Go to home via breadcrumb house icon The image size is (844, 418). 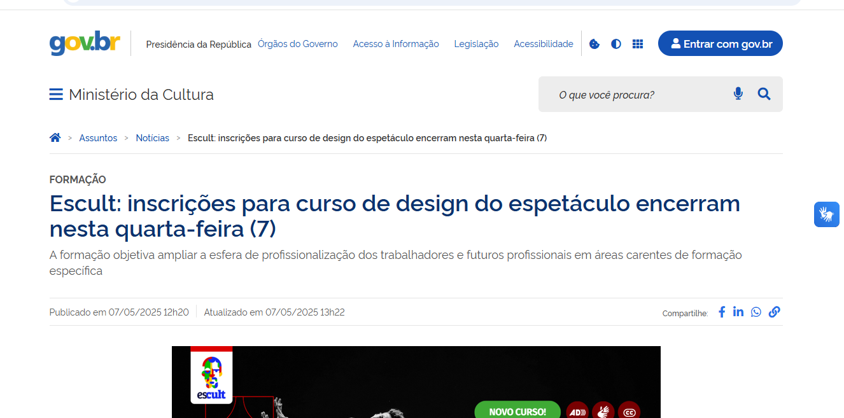(x=55, y=137)
